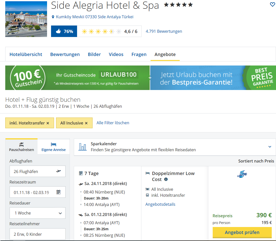Click the 195 € pro Person price
The width and height of the screenshot is (276, 241).
click(x=267, y=222)
